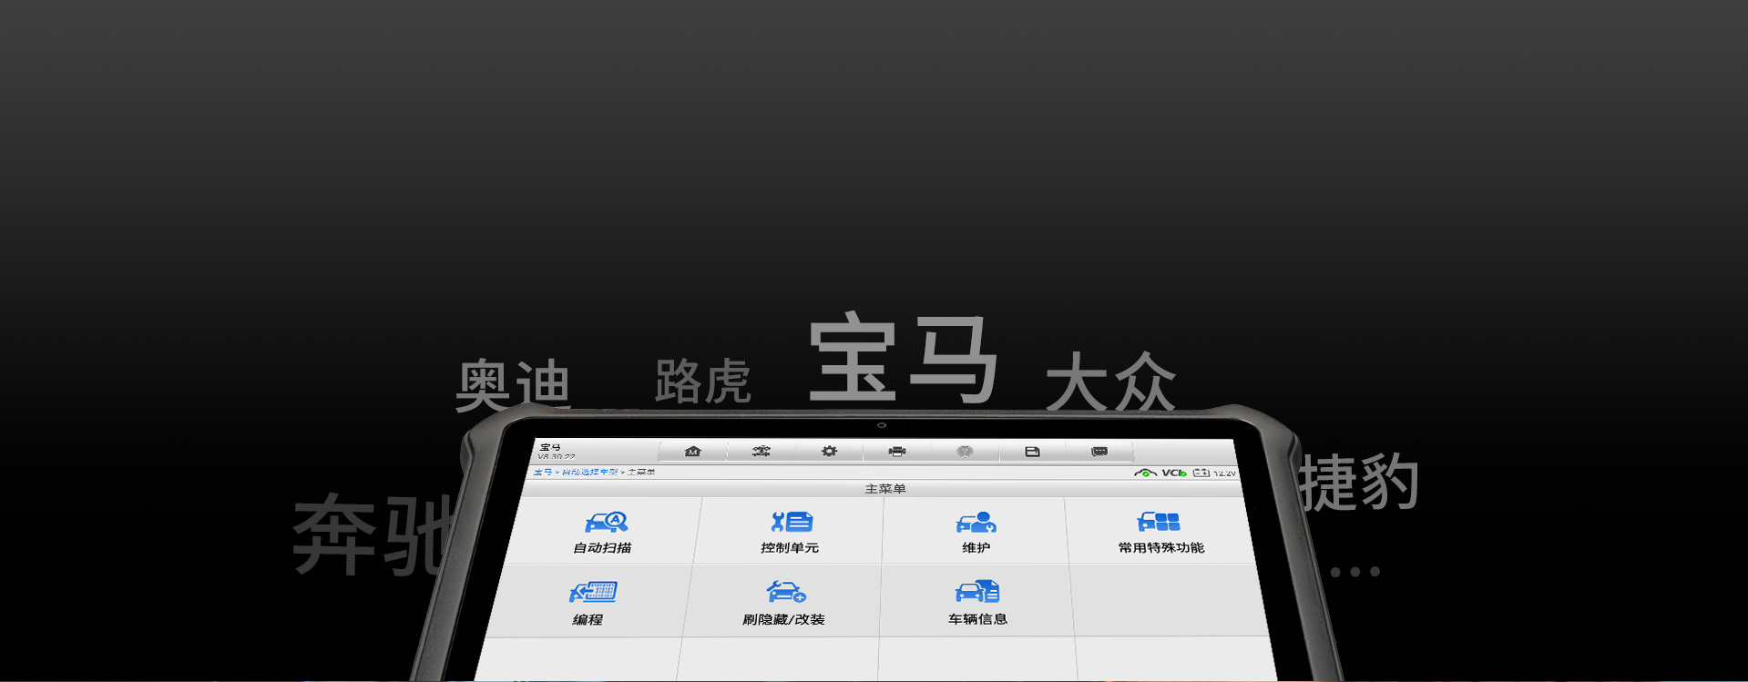
Task: Open 刷隐藏/改装 retrofit function
Action: (784, 603)
